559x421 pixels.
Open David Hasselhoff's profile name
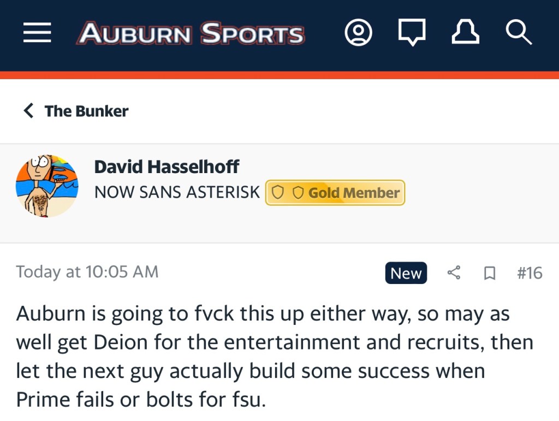point(166,167)
